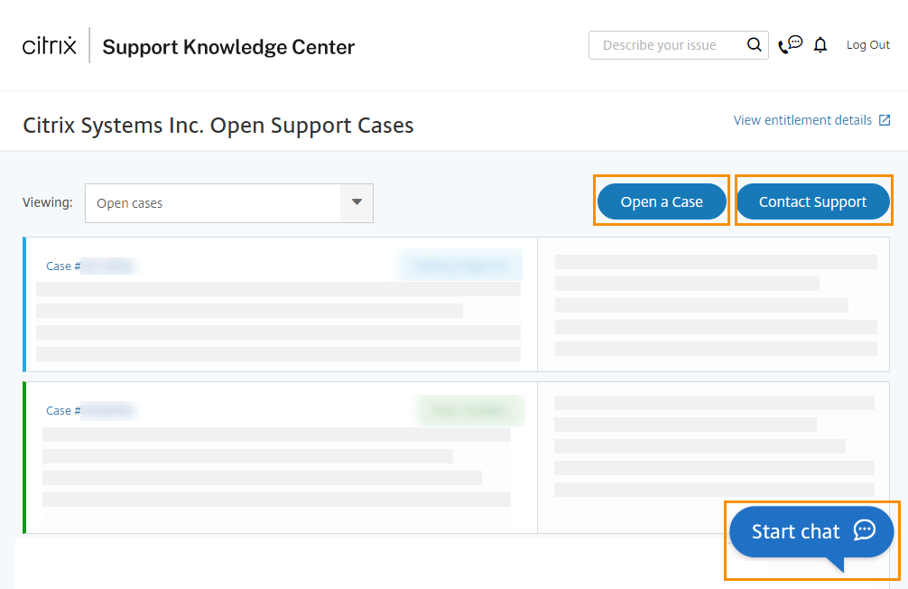This screenshot has width=908, height=589.
Task: Click the Citrix logo
Action: [x=50, y=45]
